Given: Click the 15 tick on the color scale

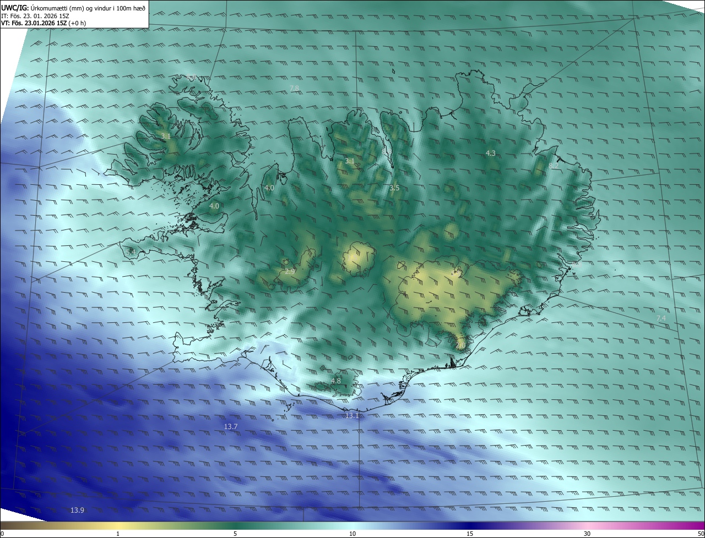Looking at the screenshot, I should (x=470, y=534).
